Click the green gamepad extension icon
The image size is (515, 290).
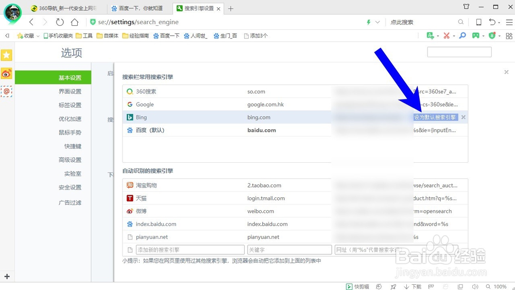[475, 36]
